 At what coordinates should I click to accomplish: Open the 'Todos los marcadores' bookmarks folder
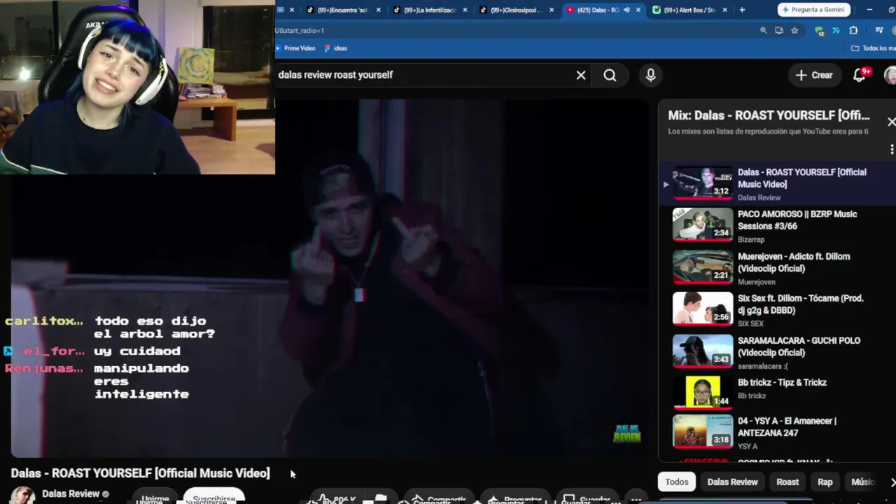click(x=873, y=48)
